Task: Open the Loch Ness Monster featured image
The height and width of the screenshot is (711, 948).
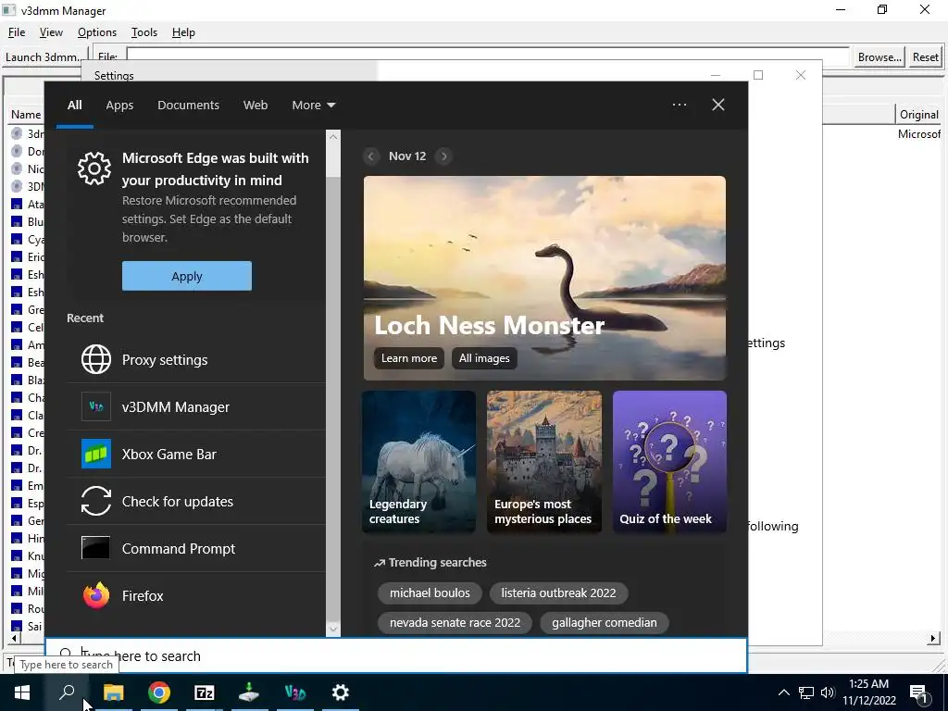Action: coord(544,278)
